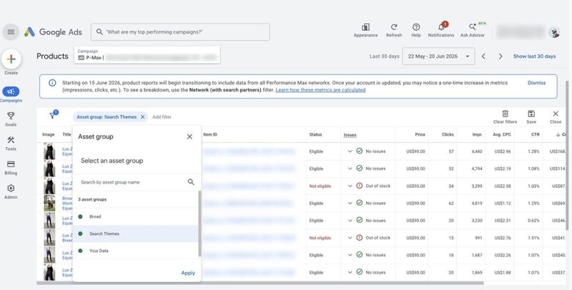This screenshot has width=572, height=290.
Task: Expand issues in the 52-clicks row
Action: [350, 169]
